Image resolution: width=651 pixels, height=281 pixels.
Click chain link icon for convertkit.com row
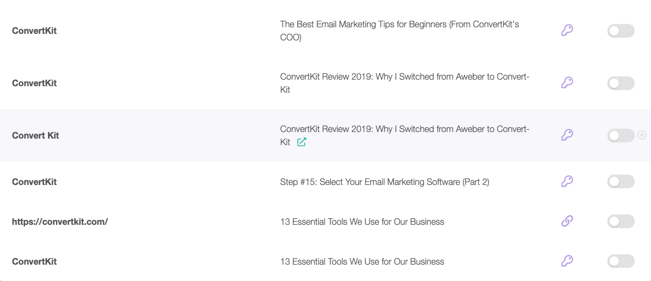(567, 222)
